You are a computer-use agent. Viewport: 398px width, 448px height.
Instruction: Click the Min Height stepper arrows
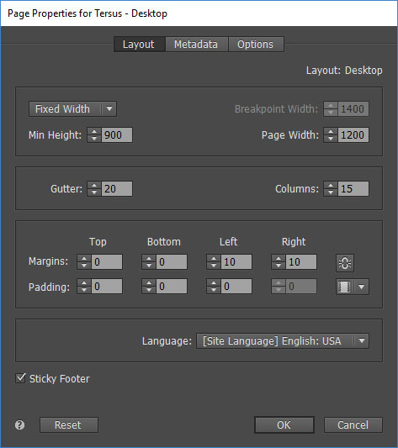click(94, 134)
